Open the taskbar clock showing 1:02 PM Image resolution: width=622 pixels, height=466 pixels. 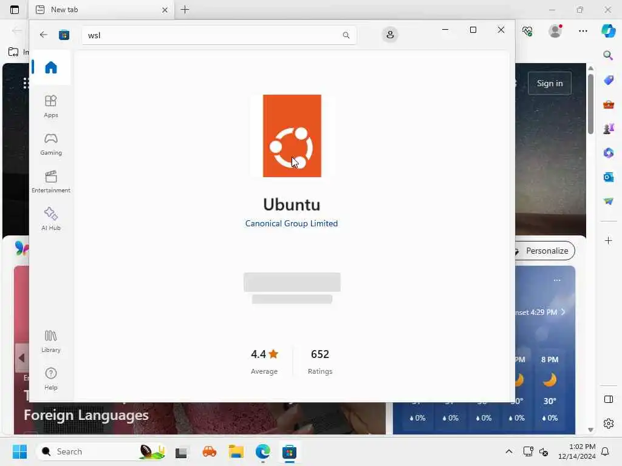tap(576, 451)
